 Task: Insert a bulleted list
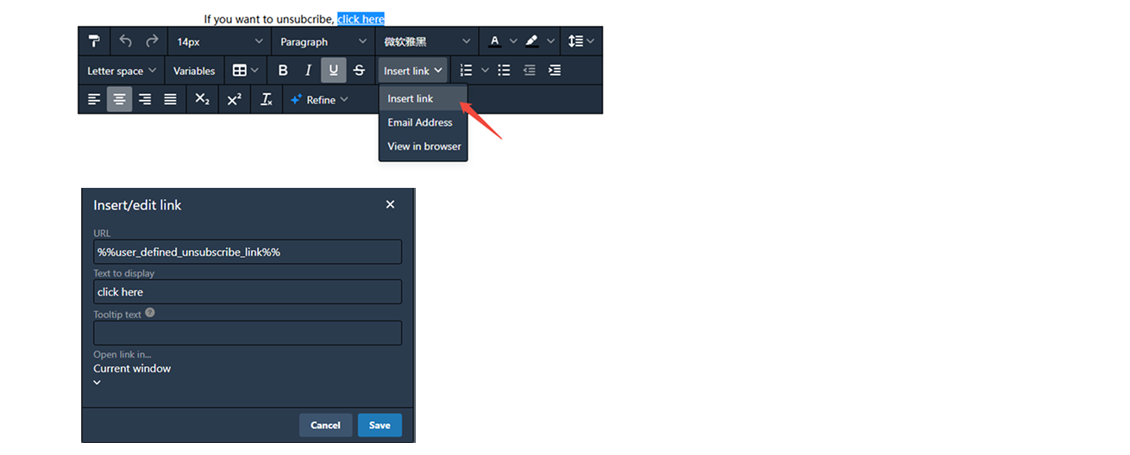(x=505, y=71)
